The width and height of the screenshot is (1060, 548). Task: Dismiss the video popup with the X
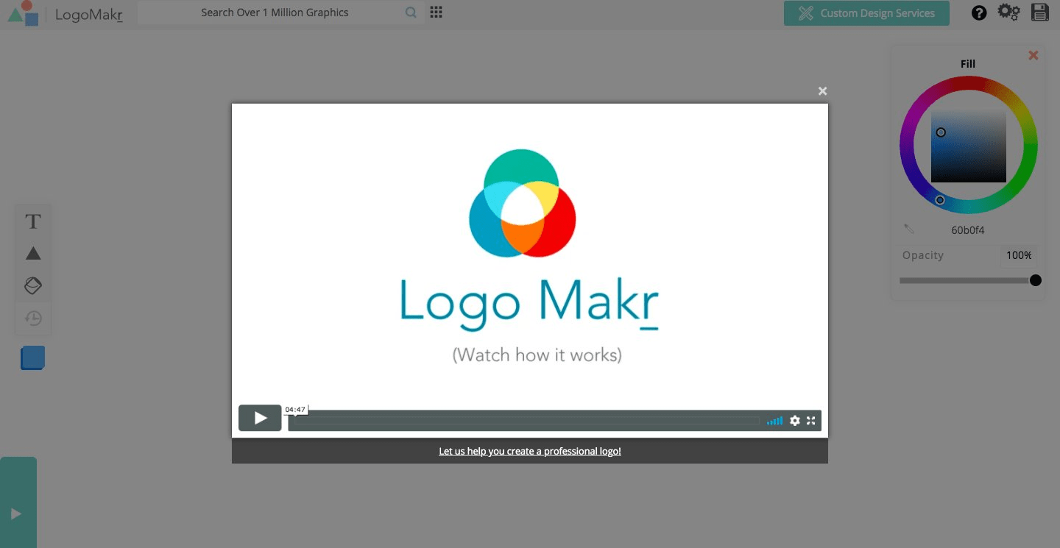coord(822,90)
